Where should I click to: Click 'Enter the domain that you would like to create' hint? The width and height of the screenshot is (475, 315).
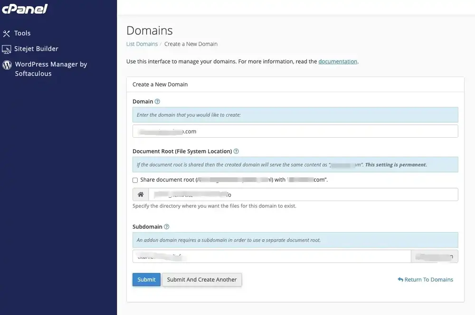pyautogui.click(x=189, y=115)
